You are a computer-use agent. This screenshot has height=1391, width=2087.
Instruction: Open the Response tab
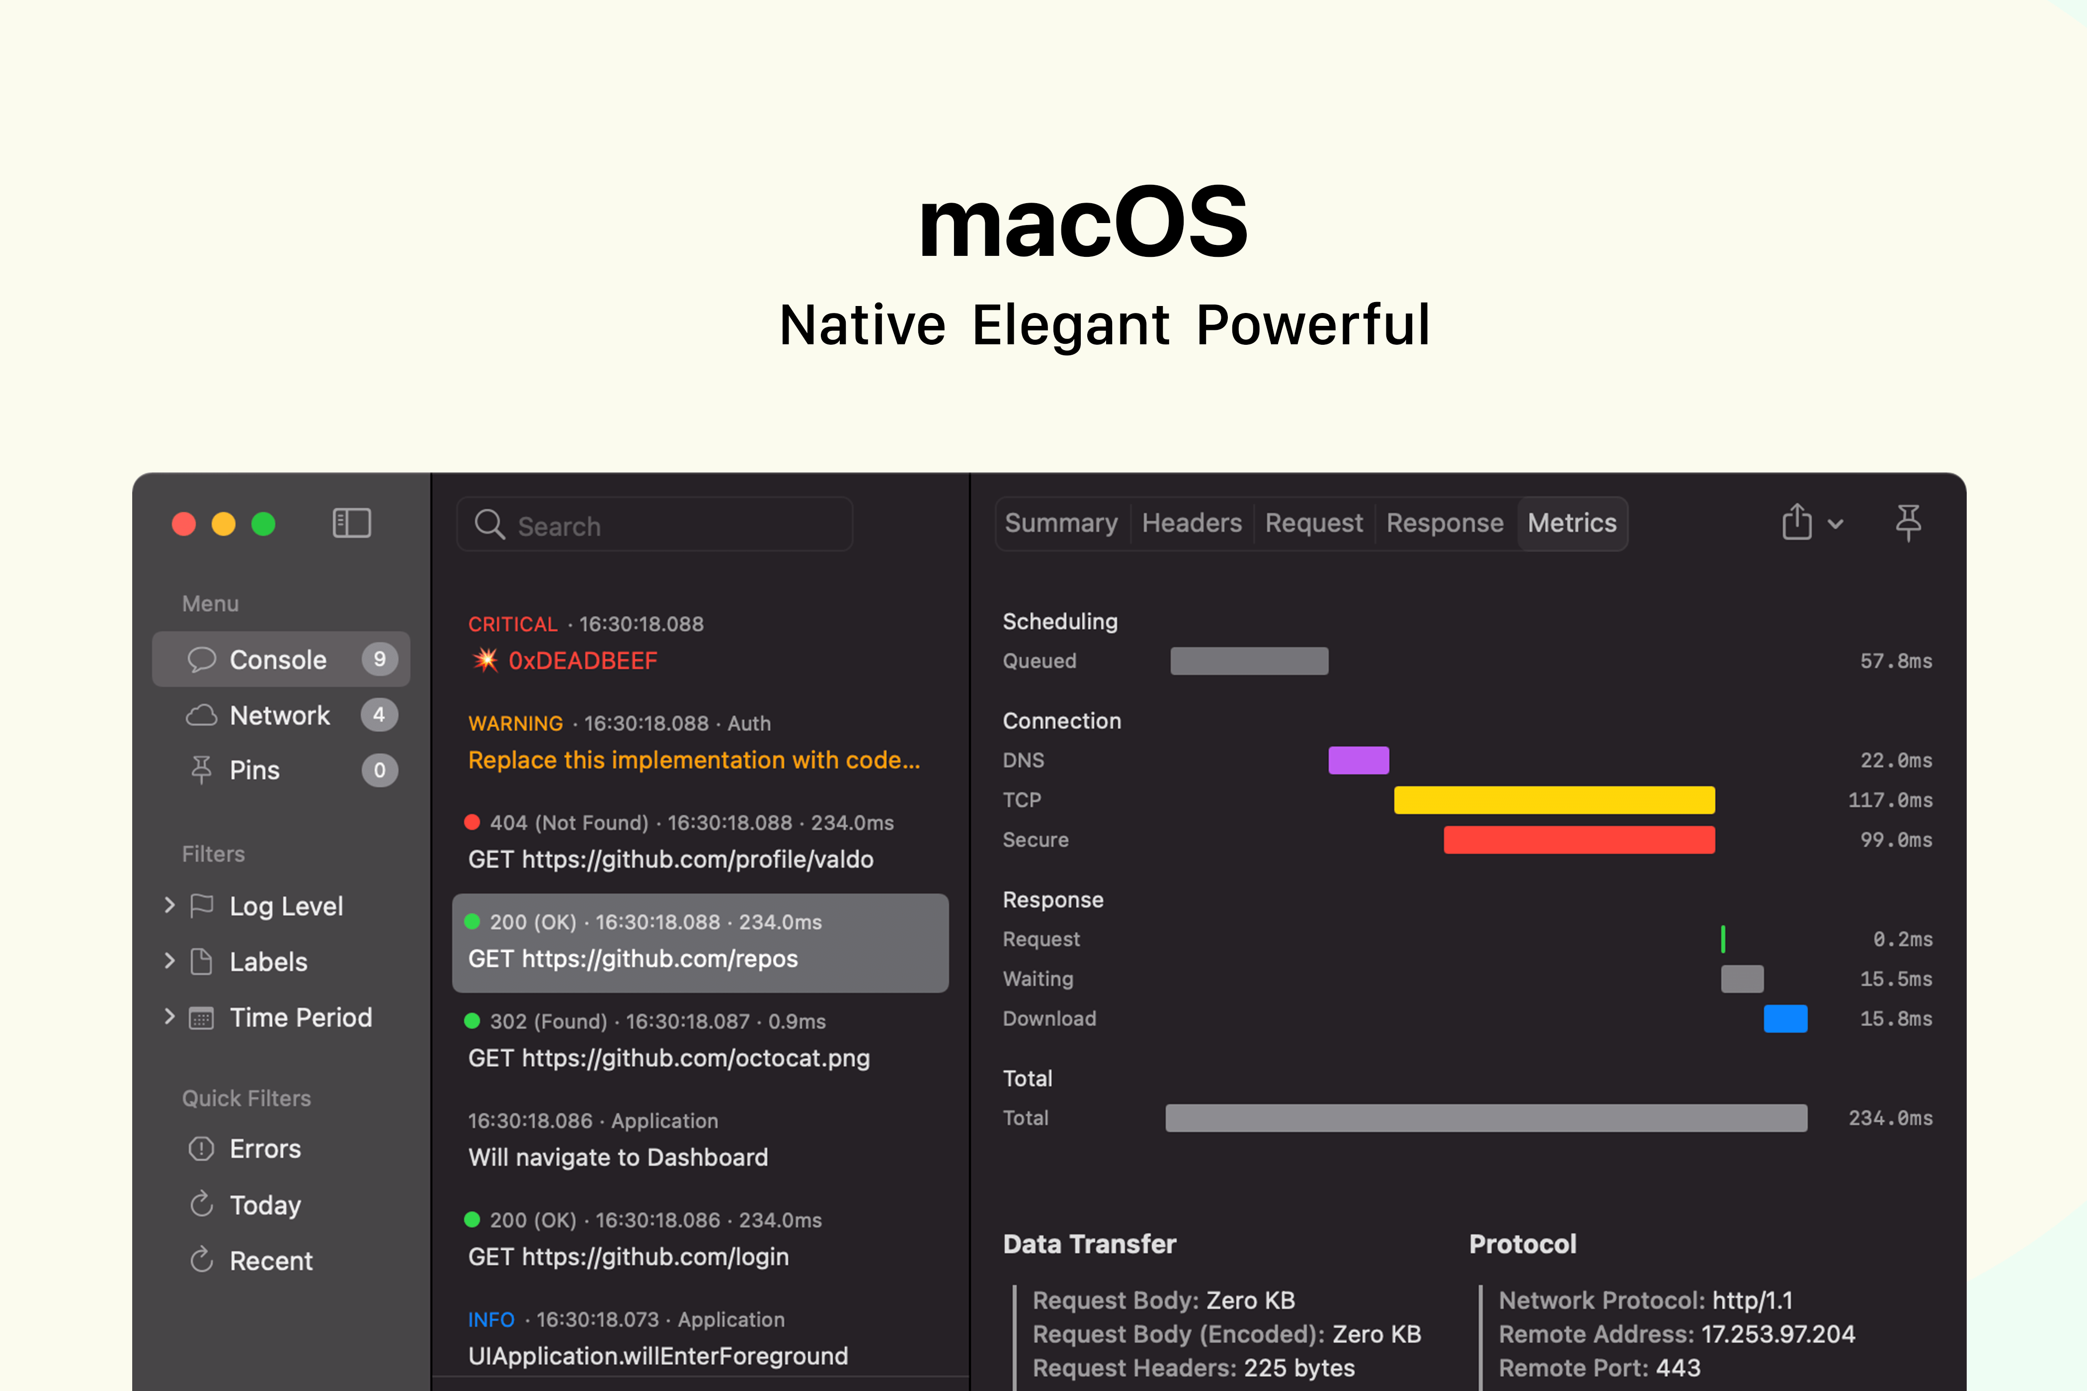pos(1445,524)
